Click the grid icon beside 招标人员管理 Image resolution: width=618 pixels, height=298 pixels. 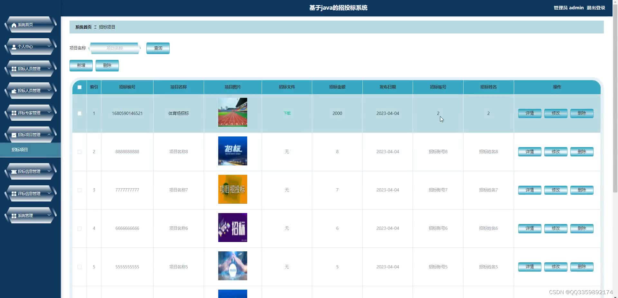14,69
